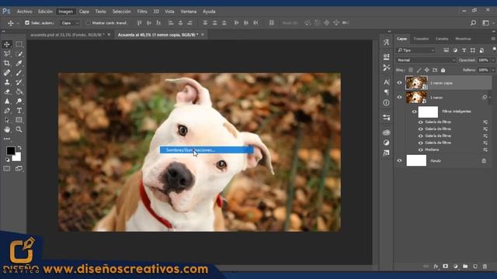This screenshot has height=279, width=497.
Task: Click the Relleno 100% field
Action: 483,70
